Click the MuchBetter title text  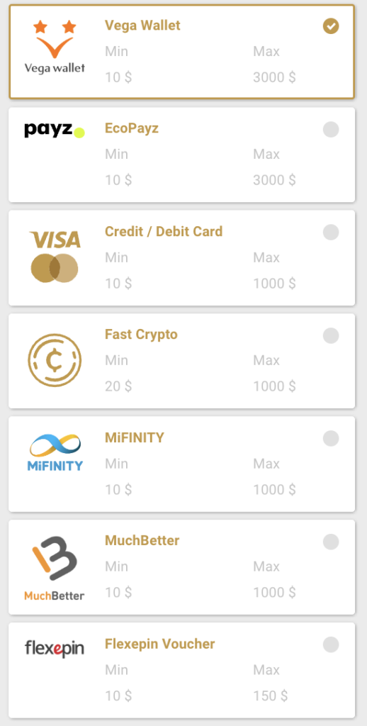point(142,540)
